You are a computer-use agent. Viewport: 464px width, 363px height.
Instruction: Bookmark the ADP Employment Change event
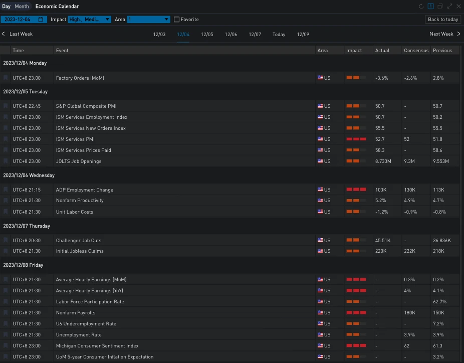[6, 190]
